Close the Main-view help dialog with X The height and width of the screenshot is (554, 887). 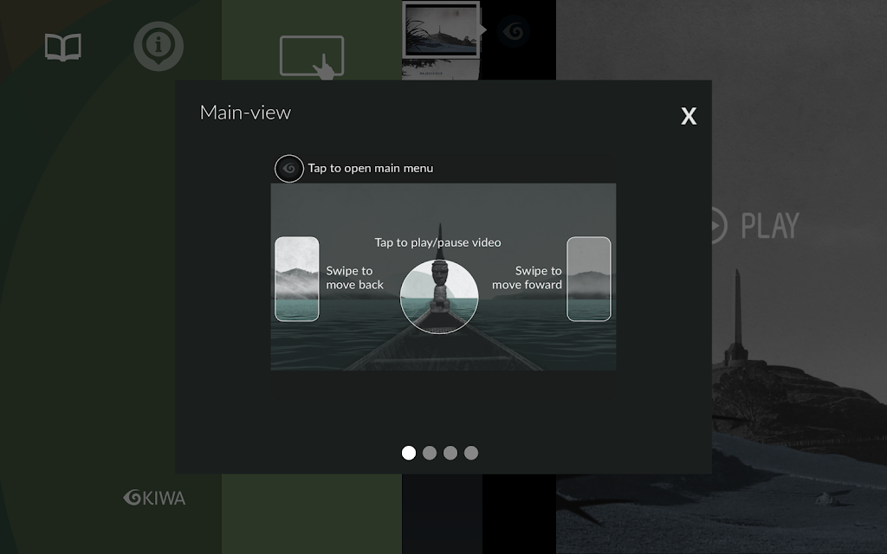689,116
